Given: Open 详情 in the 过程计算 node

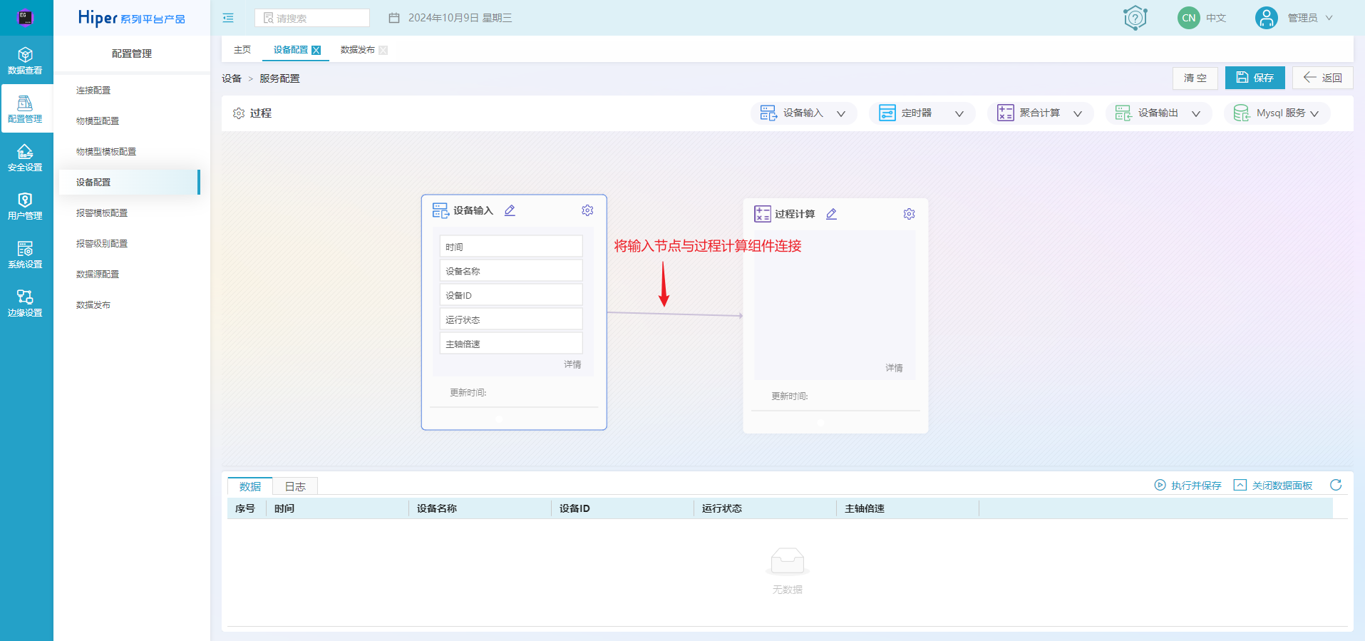Looking at the screenshot, I should click(894, 368).
